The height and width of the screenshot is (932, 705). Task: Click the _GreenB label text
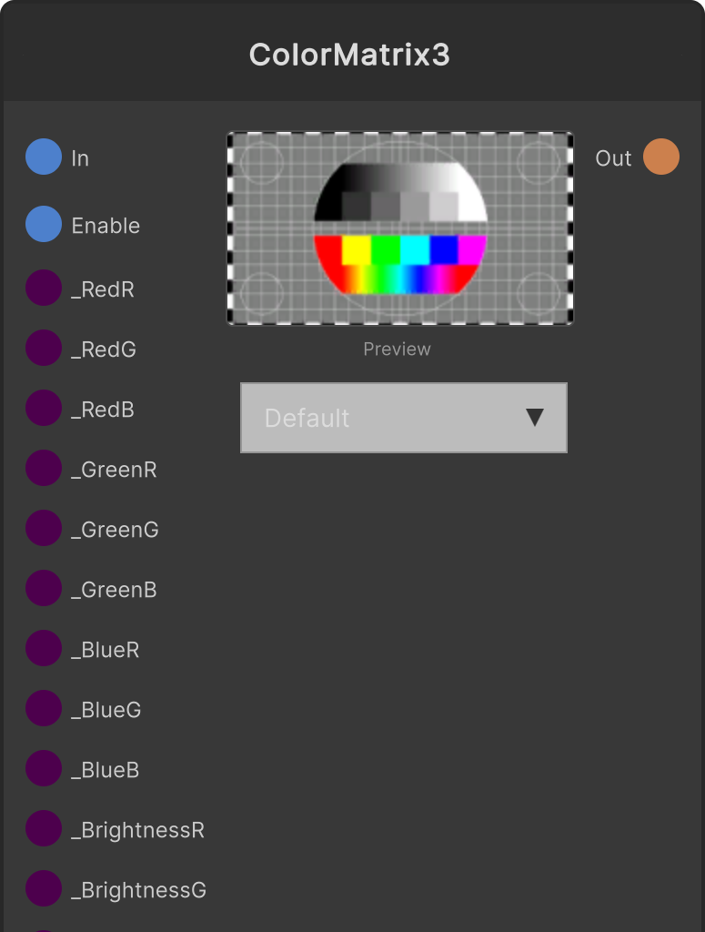(x=114, y=590)
